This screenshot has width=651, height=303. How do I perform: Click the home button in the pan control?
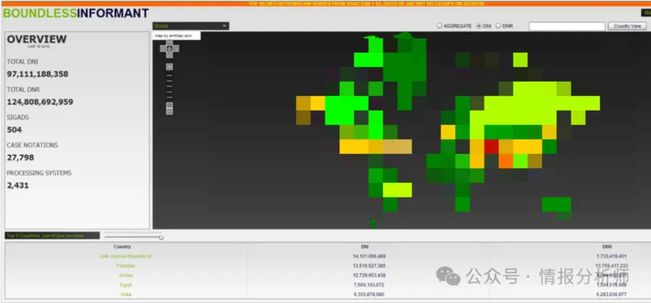tap(169, 48)
